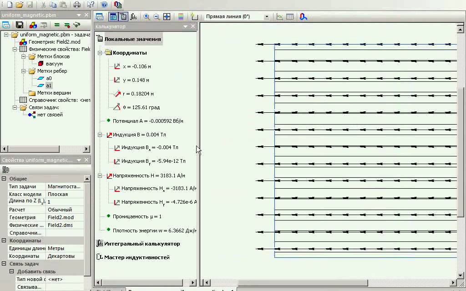The image size is (466, 291).
Task: Collapse the Связь задач properties section
Action: point(4,263)
